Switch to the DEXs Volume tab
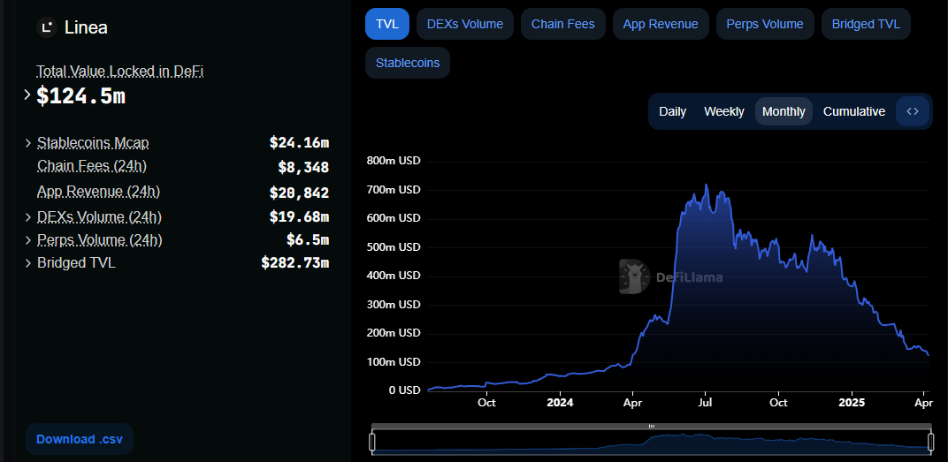 pyautogui.click(x=465, y=24)
